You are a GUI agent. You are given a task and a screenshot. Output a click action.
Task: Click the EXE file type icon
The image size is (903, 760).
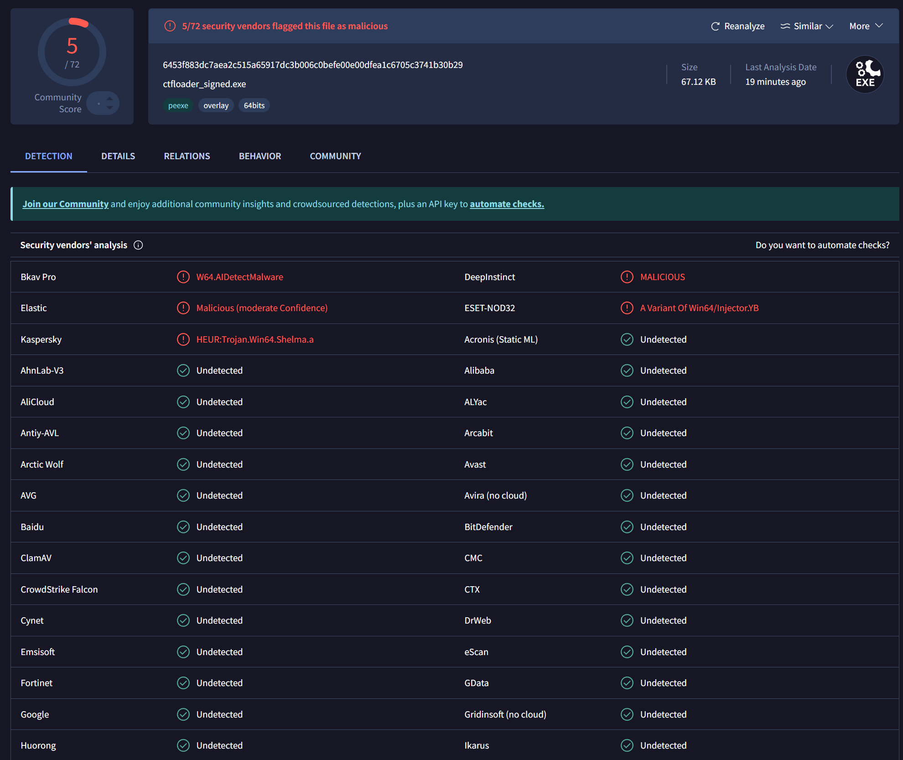(x=865, y=74)
